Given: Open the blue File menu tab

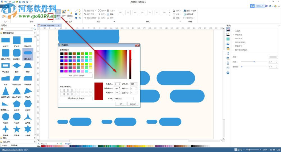Looking at the screenshot, I should [x=5, y=6].
